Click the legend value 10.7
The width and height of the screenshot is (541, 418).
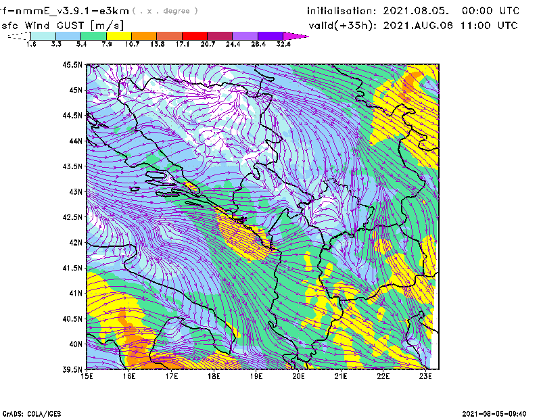tap(132, 44)
